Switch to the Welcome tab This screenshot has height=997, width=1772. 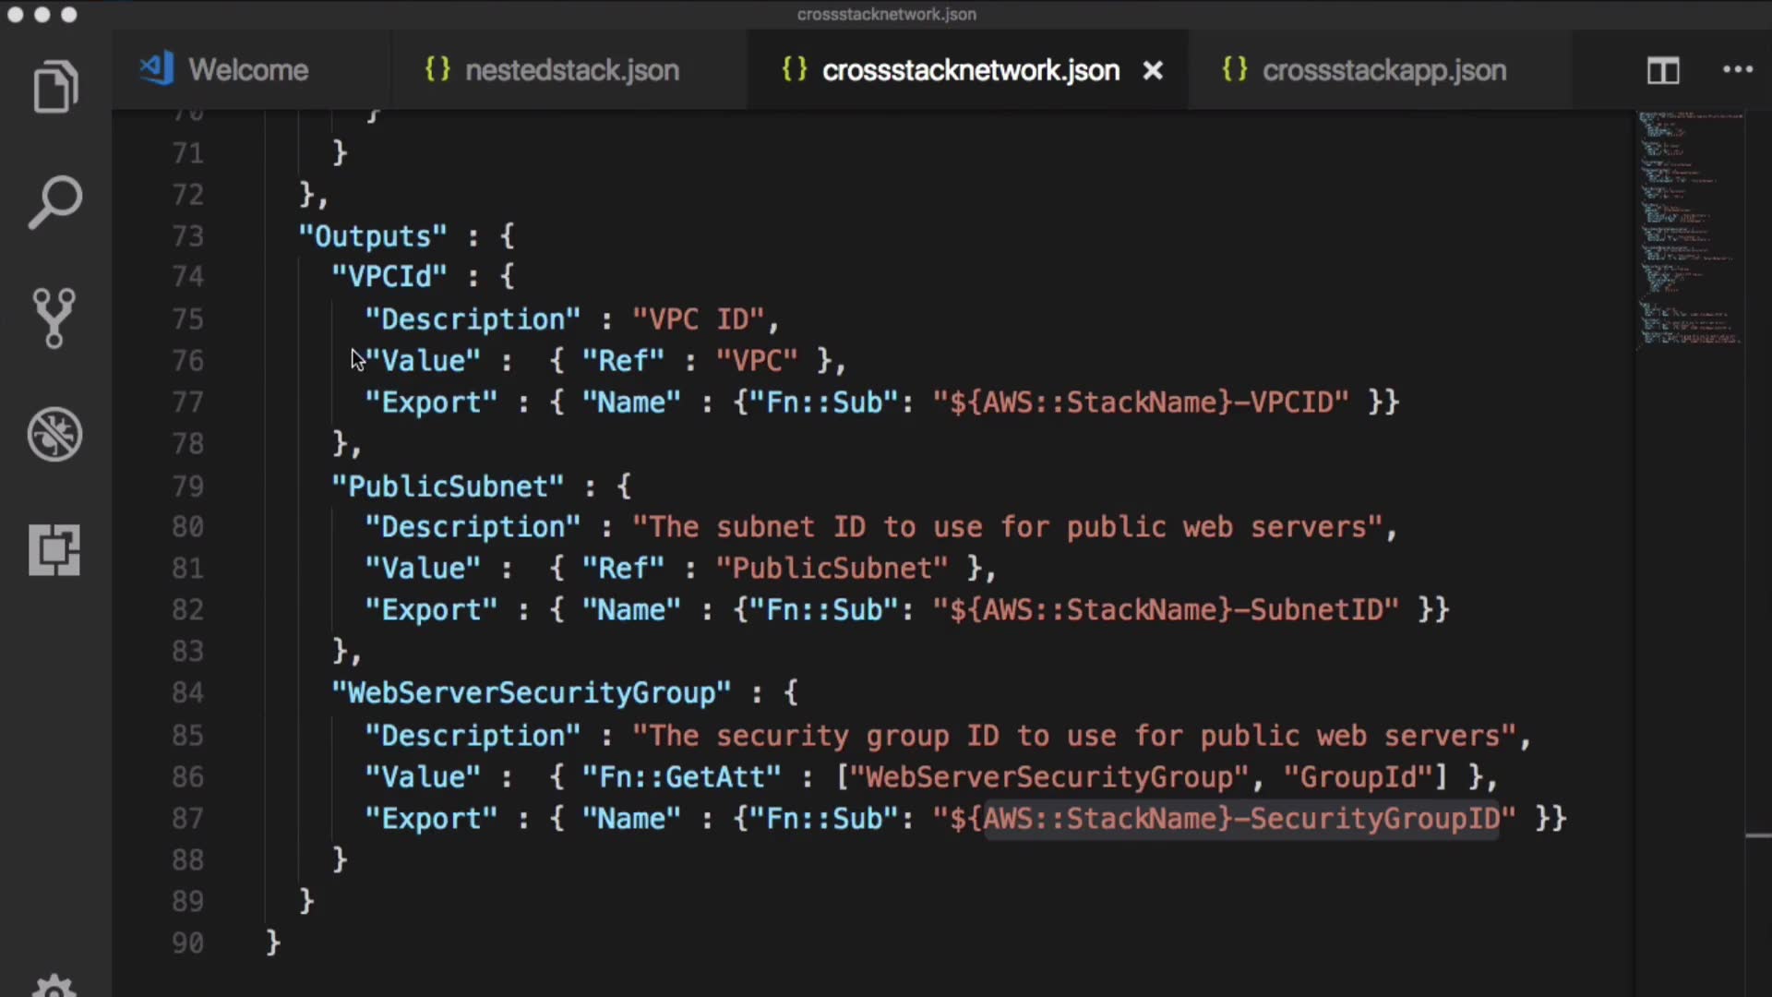pyautogui.click(x=247, y=70)
